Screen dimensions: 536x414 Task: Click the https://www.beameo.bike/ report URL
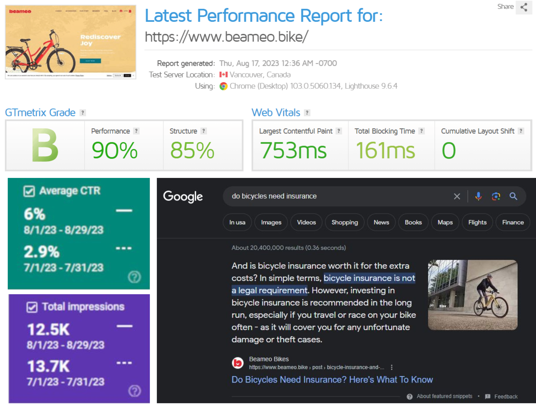226,37
